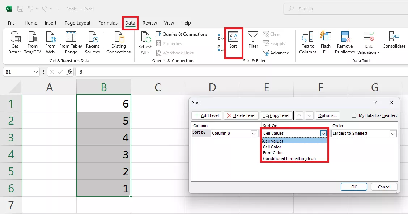Click Cancel in Sort dialog

(x=384, y=187)
